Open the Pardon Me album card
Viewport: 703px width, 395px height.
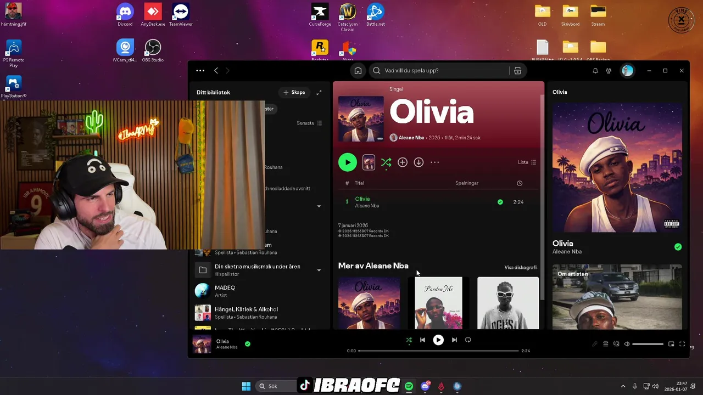click(x=438, y=303)
